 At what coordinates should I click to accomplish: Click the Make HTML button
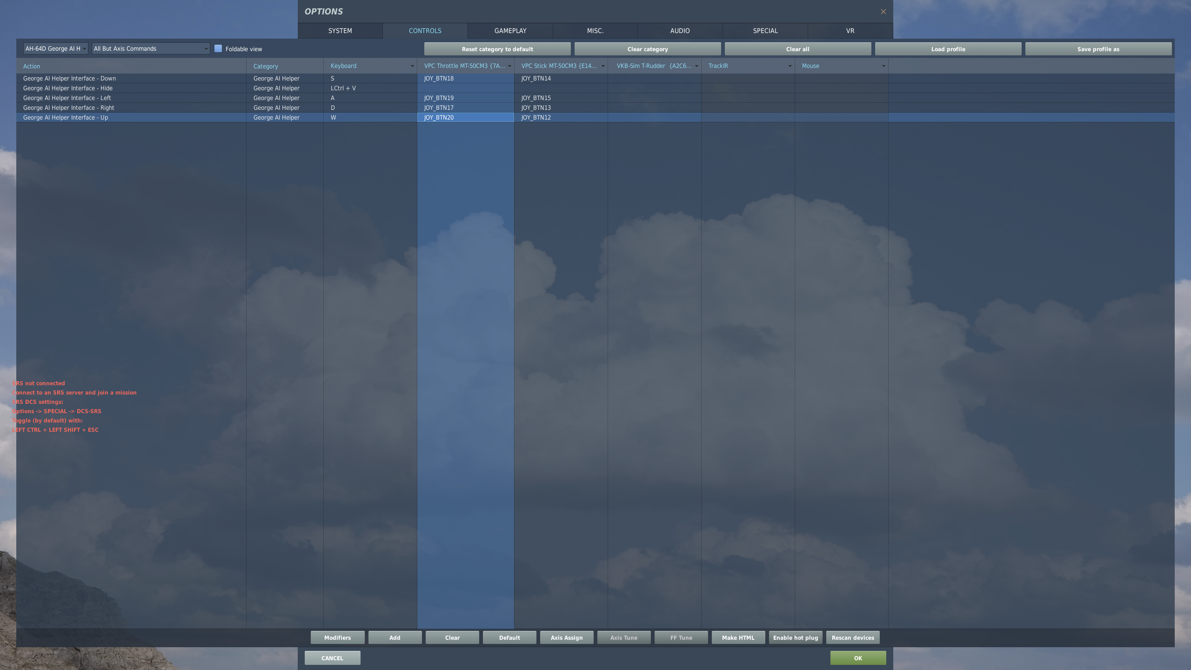click(x=738, y=637)
